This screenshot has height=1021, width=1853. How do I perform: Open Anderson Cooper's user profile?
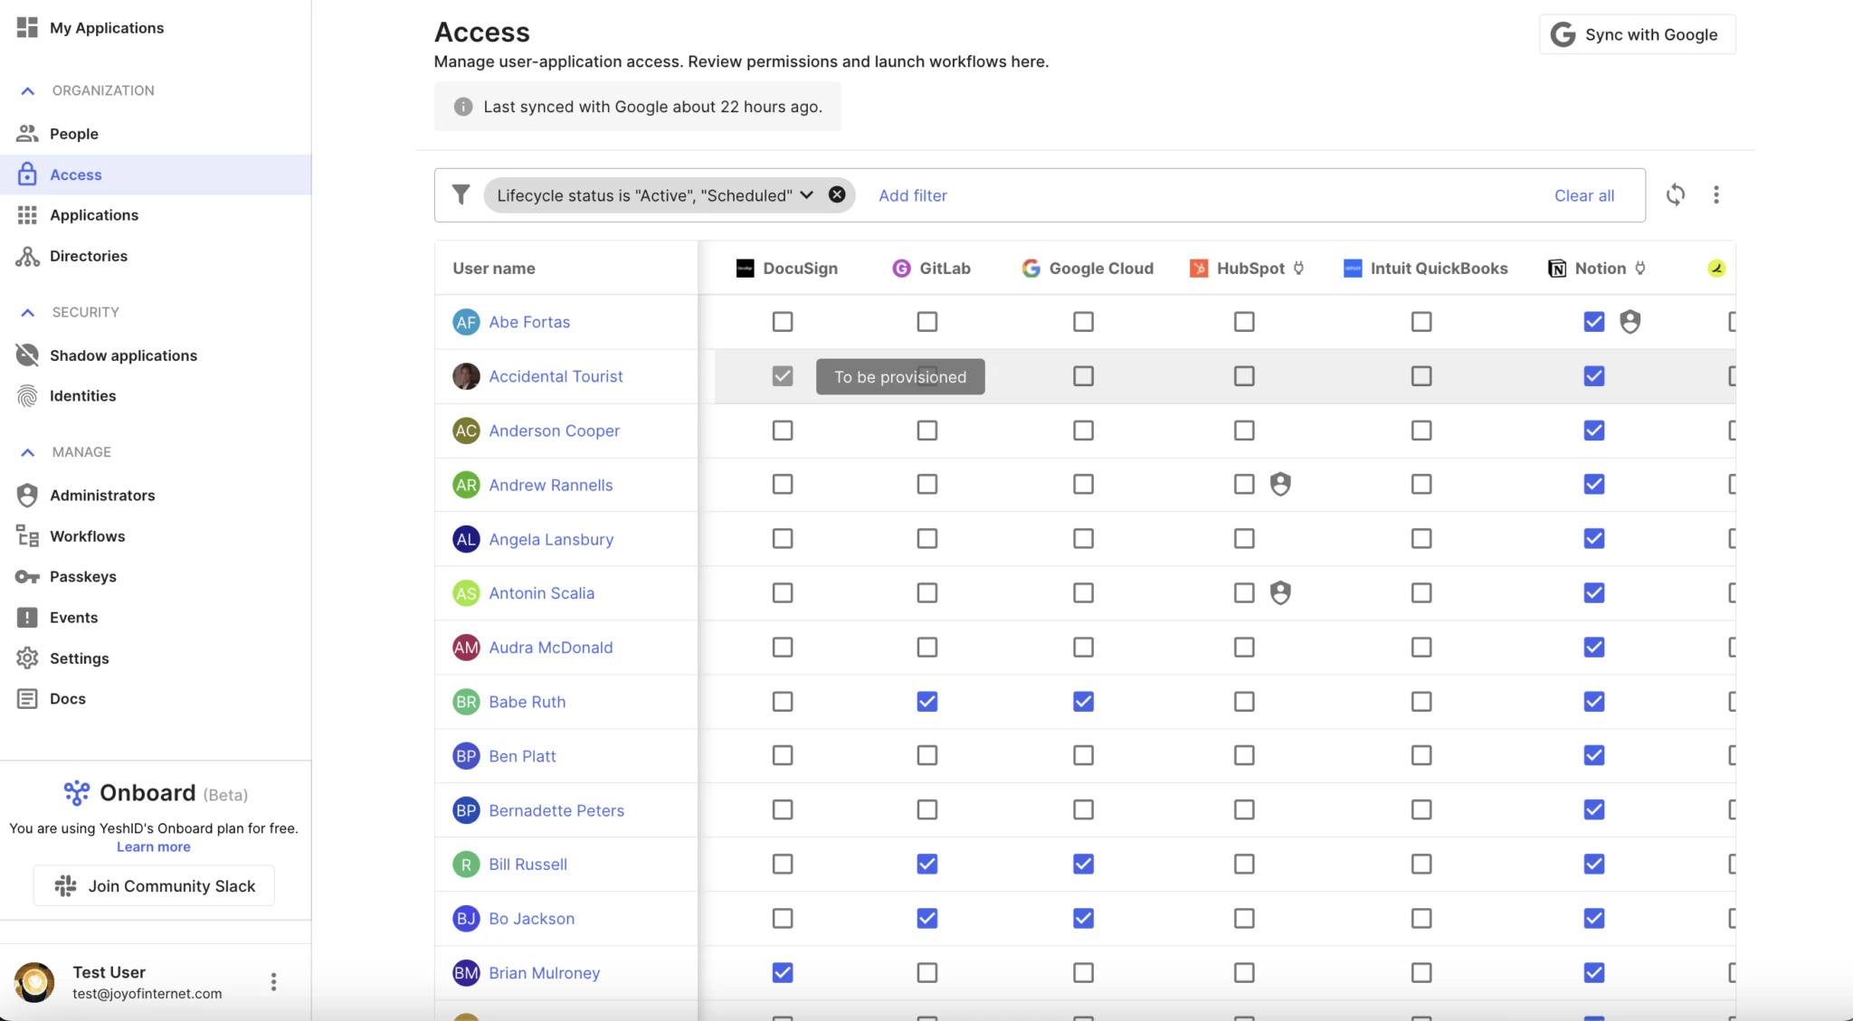(554, 430)
